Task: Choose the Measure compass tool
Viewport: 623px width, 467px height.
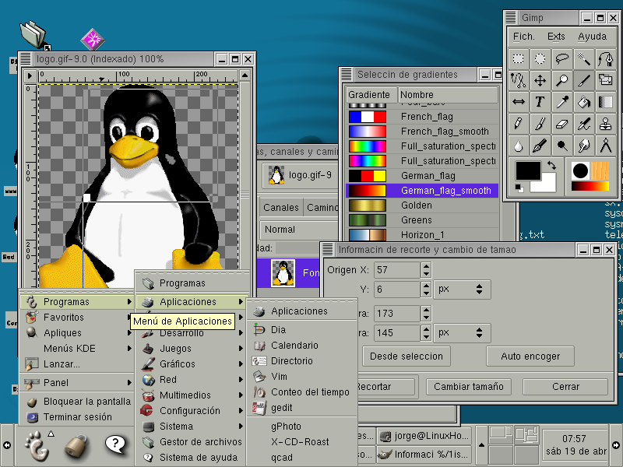Action: point(606,146)
